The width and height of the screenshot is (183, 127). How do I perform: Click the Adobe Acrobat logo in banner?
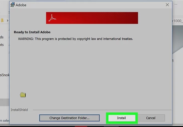[x=52, y=18]
